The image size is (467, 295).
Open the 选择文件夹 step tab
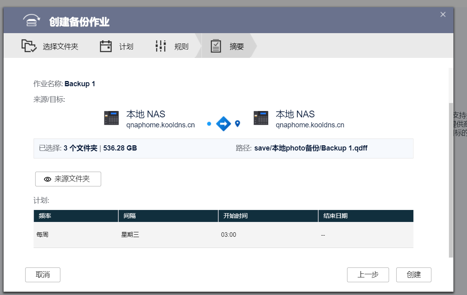[x=50, y=46]
